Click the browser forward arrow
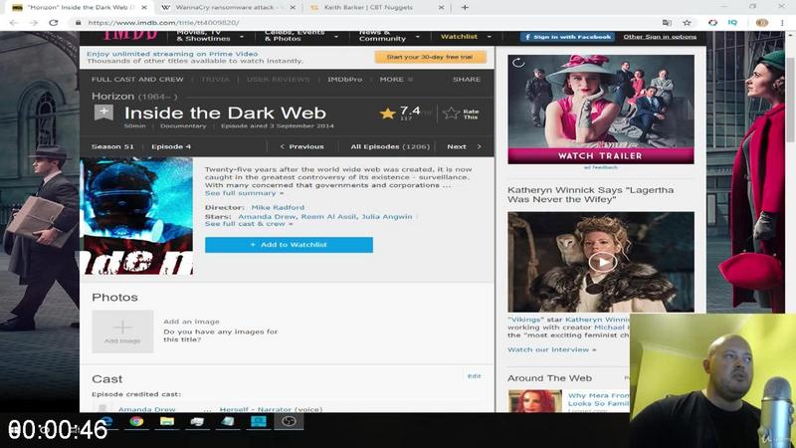The height and width of the screenshot is (448, 796). coord(34,23)
